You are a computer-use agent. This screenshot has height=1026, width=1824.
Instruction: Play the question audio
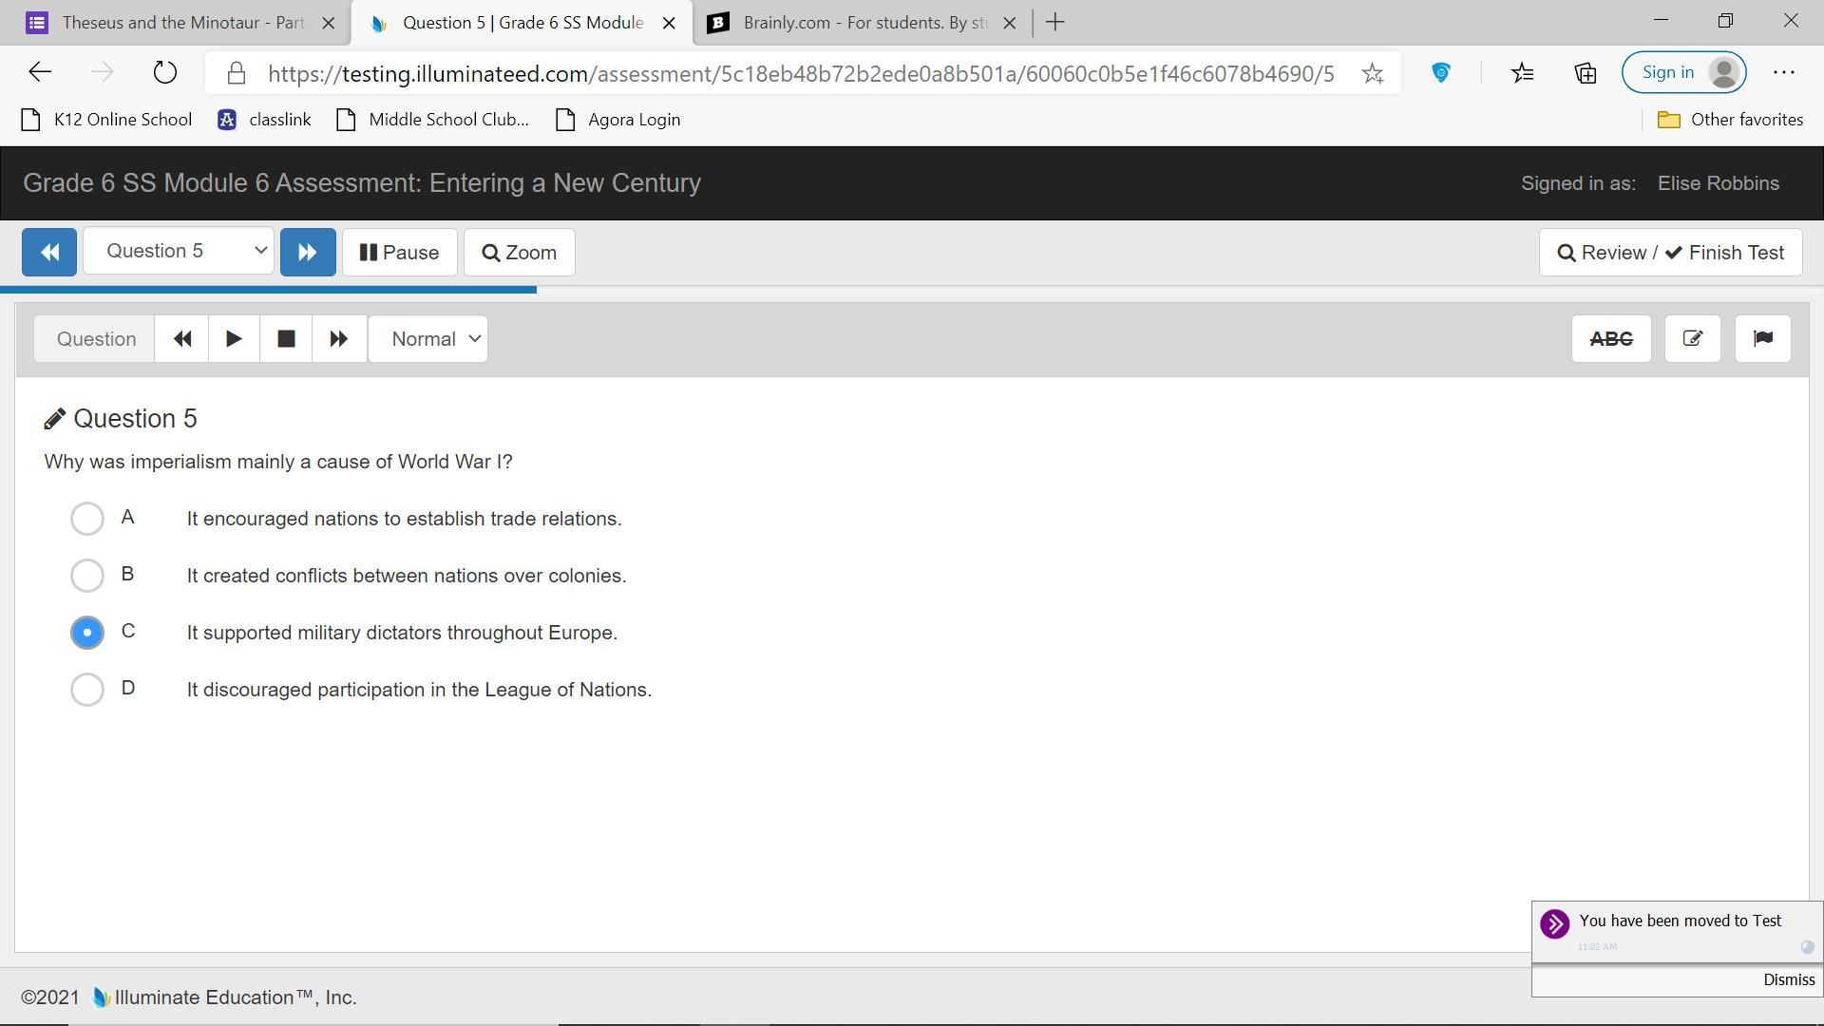(234, 339)
